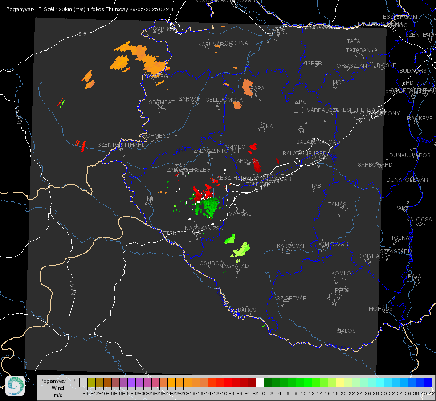Click the S 6 road label
Image resolution: width=436 pixels, height=401 pixels.
click(x=82, y=34)
